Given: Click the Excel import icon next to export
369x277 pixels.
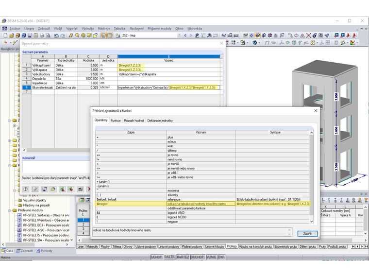Looking at the screenshot, I should 70,189.
